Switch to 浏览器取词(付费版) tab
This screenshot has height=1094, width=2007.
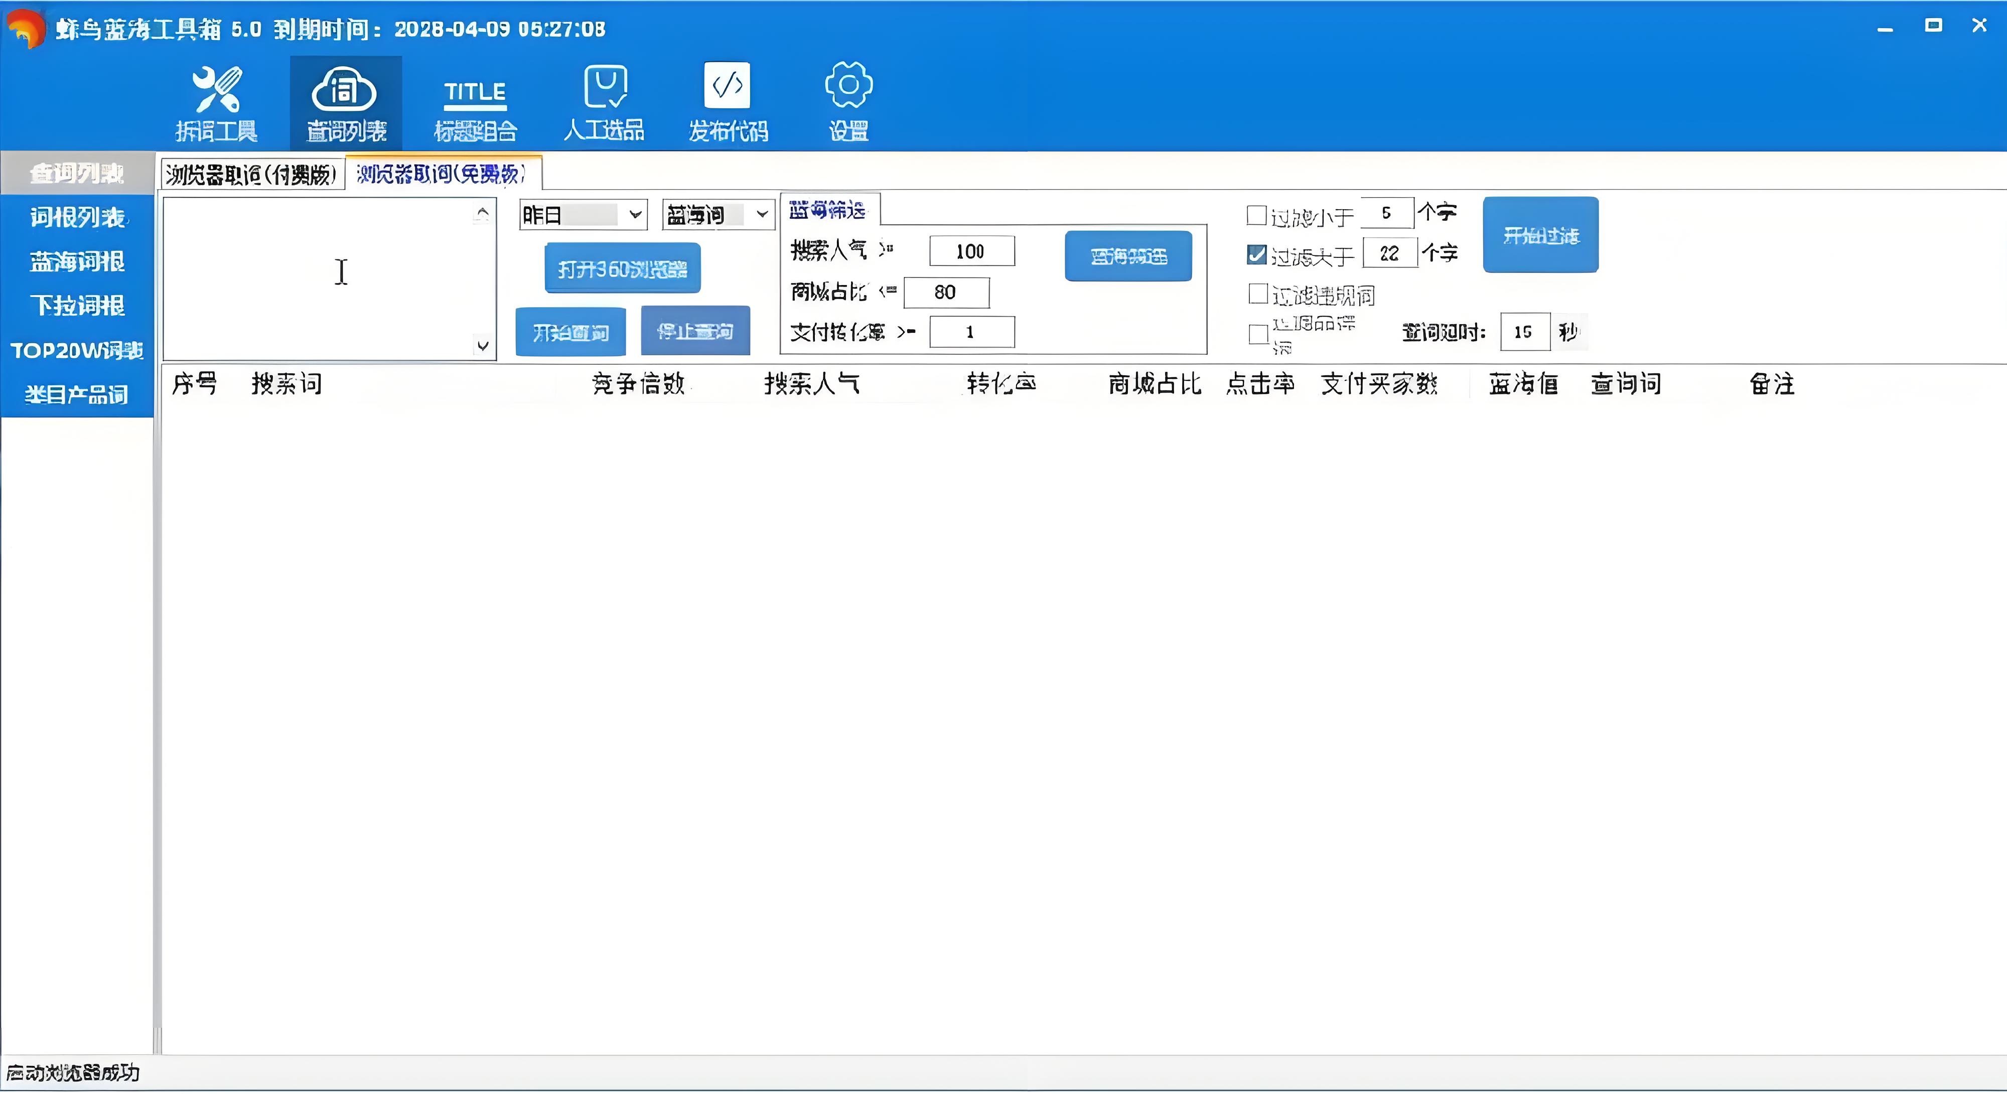[251, 175]
